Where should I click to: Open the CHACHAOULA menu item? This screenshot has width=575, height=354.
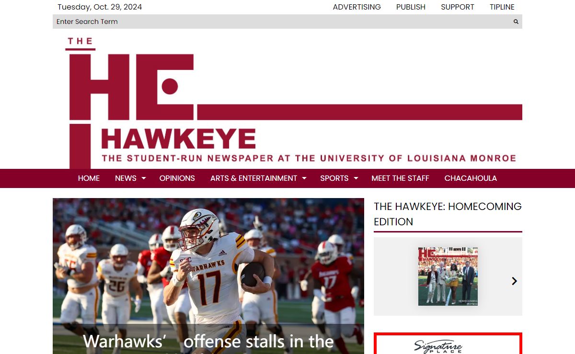click(x=471, y=178)
